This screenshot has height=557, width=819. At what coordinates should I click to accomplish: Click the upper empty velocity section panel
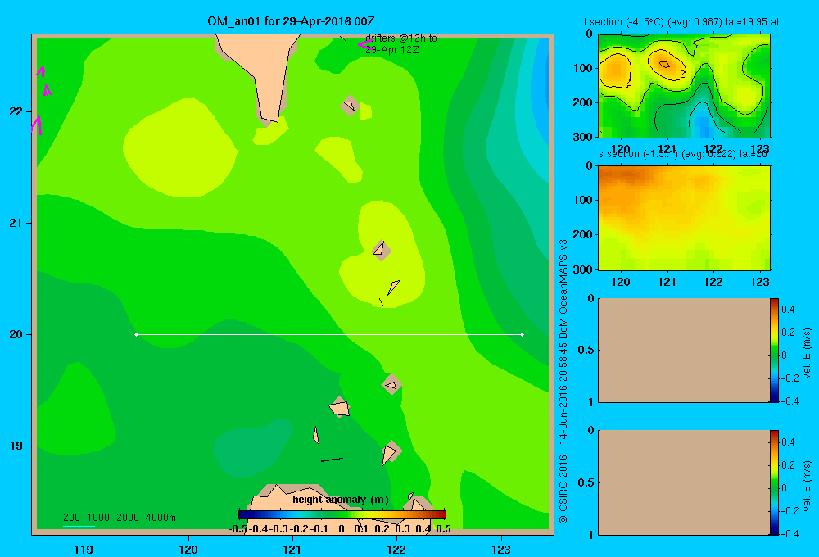[684, 350]
